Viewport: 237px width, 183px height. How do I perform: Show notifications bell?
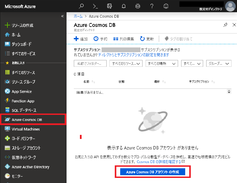[124, 6]
